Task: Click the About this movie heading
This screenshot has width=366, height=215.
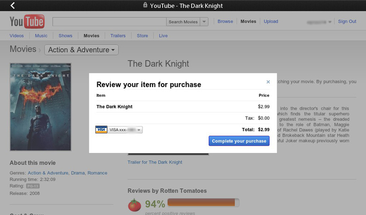Action: (33, 163)
